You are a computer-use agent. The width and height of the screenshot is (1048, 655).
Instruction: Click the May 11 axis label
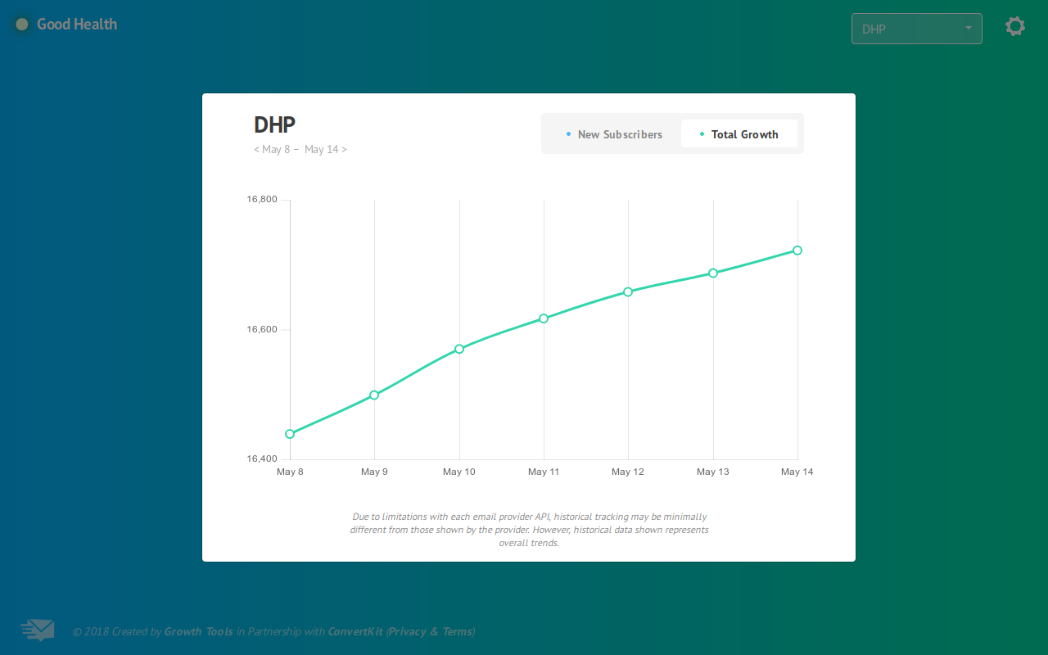pos(544,472)
